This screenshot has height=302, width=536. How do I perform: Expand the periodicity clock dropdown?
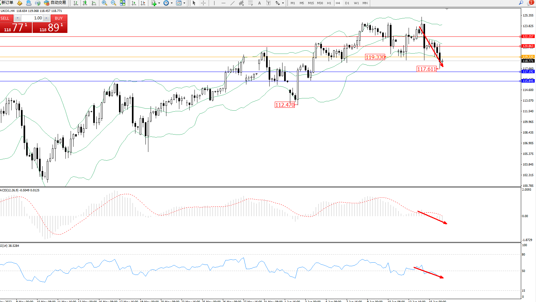pyautogui.click(x=172, y=3)
